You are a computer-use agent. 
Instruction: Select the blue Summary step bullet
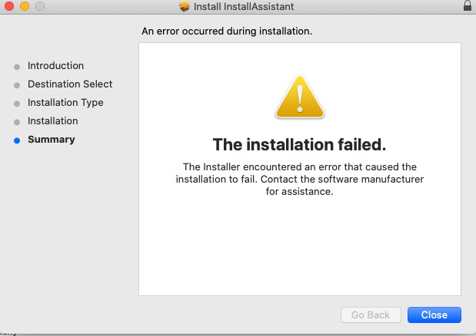pos(17,140)
